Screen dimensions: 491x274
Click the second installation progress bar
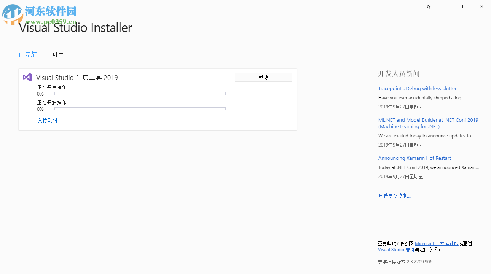tap(140, 108)
